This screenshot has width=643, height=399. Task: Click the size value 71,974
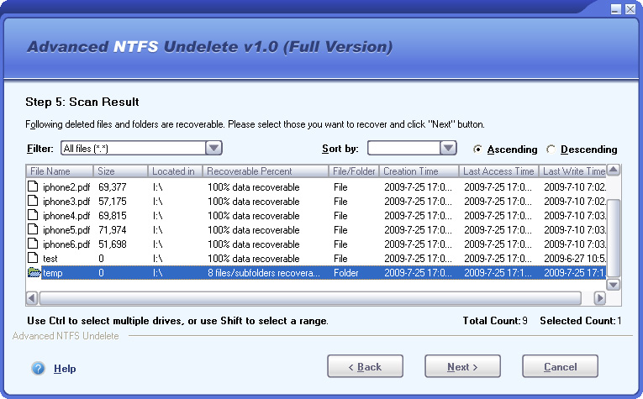point(113,230)
